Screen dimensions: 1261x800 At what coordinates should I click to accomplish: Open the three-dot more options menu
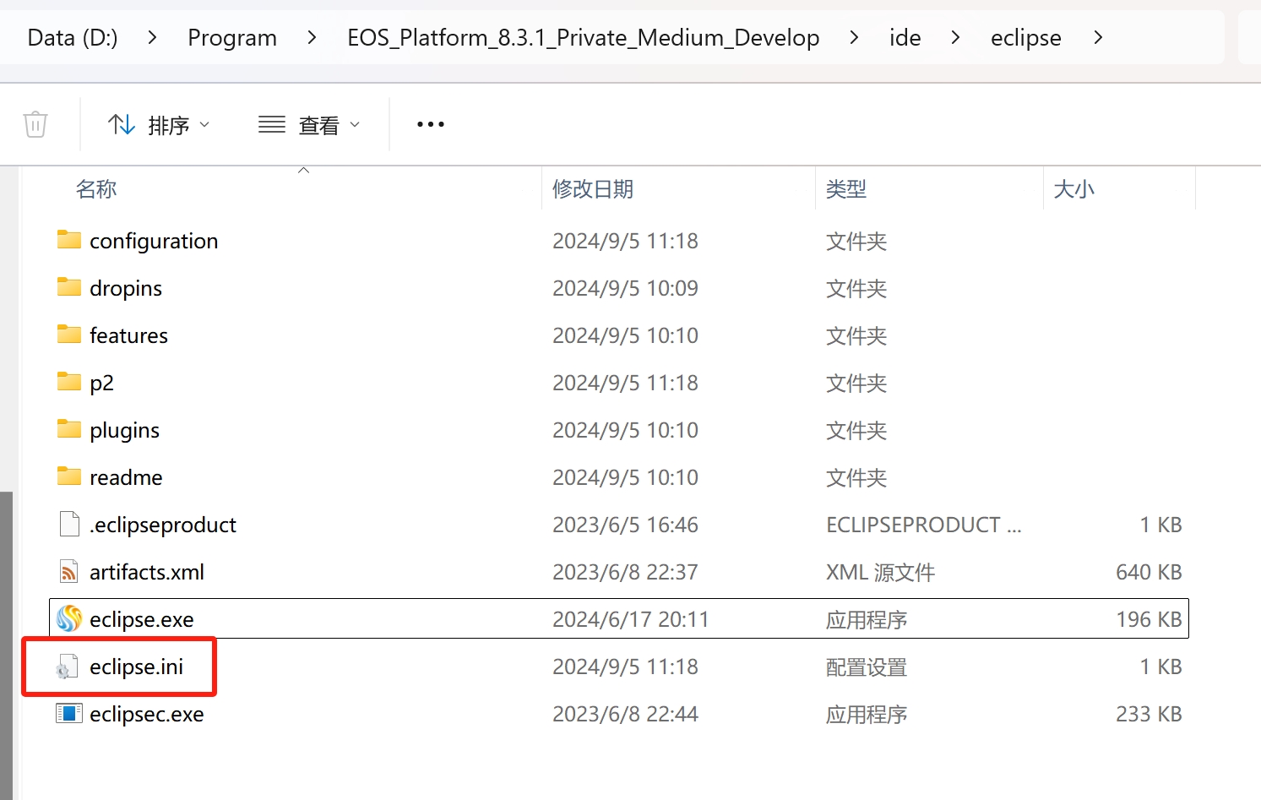[x=430, y=124]
